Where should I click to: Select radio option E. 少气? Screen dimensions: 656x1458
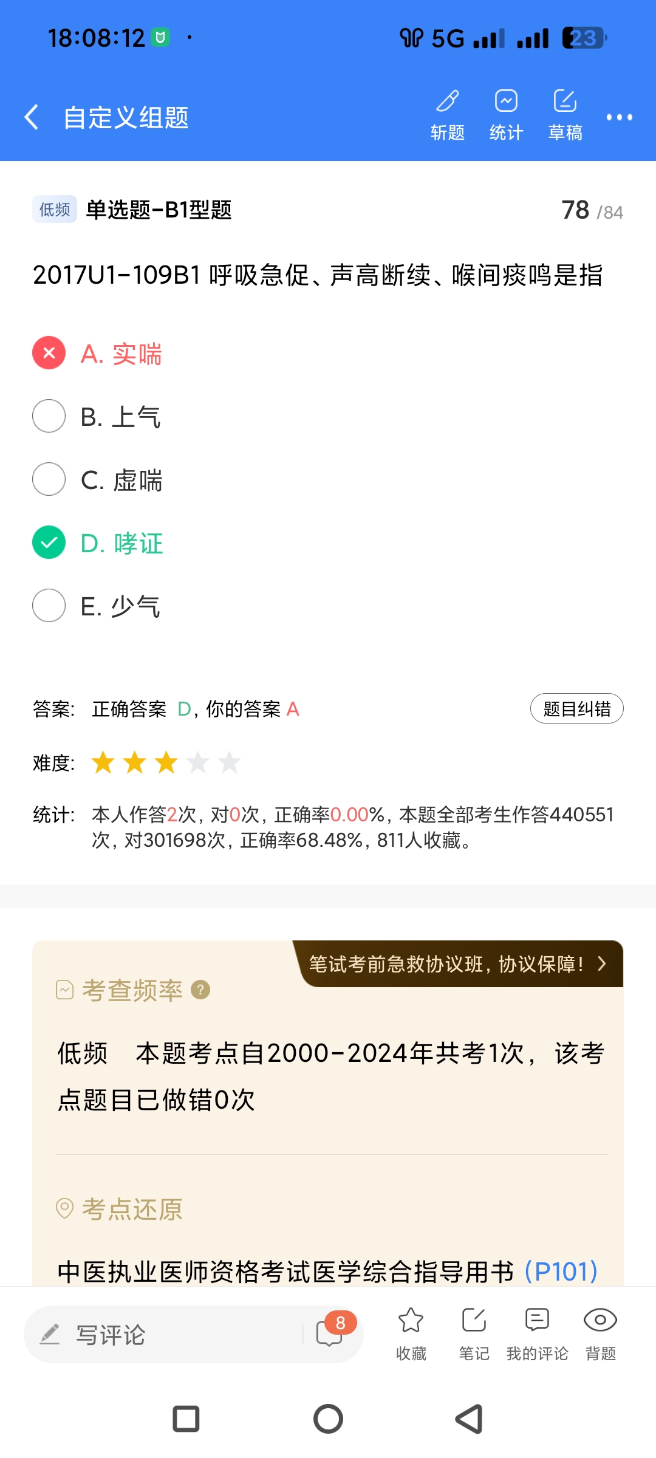click(49, 606)
